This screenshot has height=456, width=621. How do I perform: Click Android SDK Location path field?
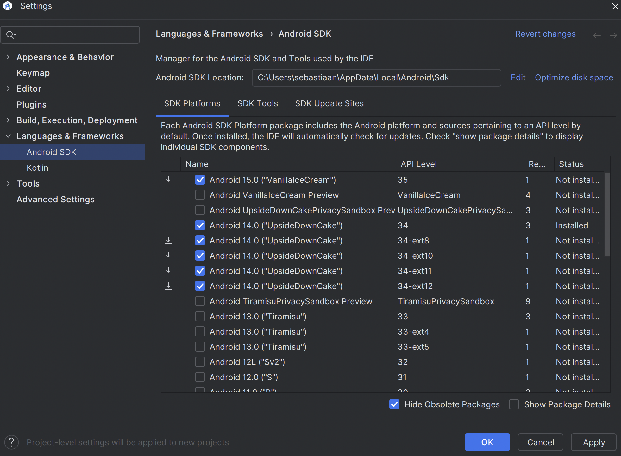point(376,77)
